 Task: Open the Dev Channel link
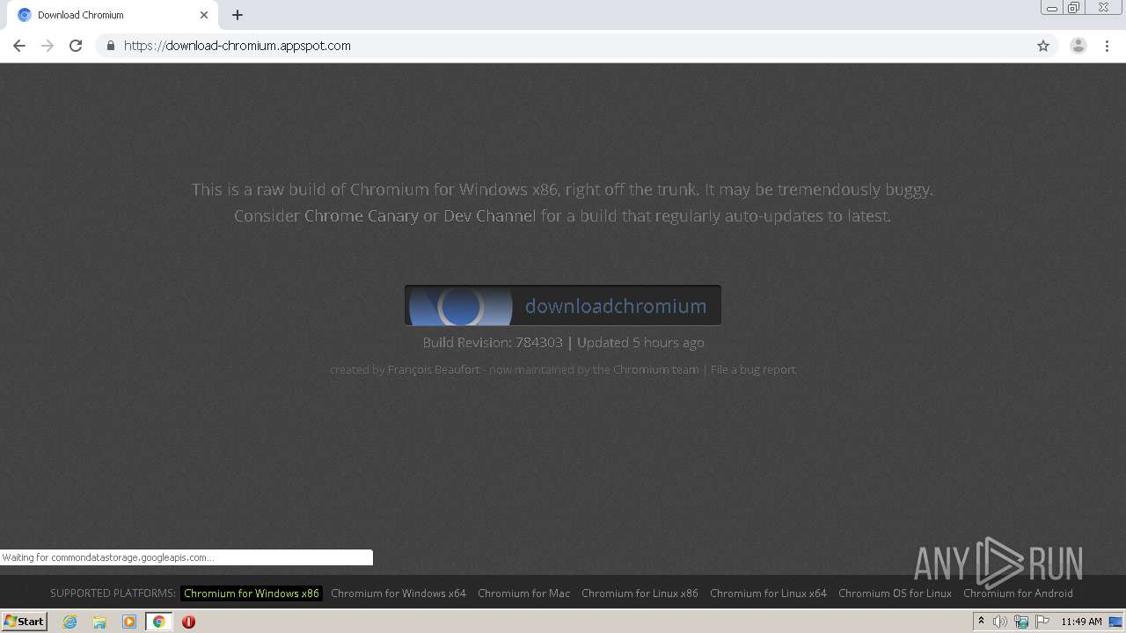489,215
